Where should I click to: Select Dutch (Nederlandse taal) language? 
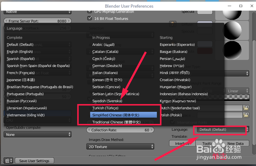coord(180,108)
